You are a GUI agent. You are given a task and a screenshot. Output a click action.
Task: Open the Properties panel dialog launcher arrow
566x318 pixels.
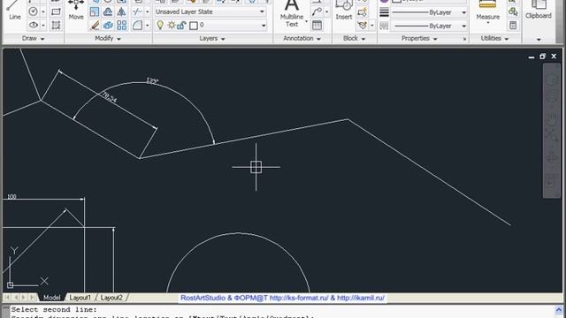[x=464, y=39]
